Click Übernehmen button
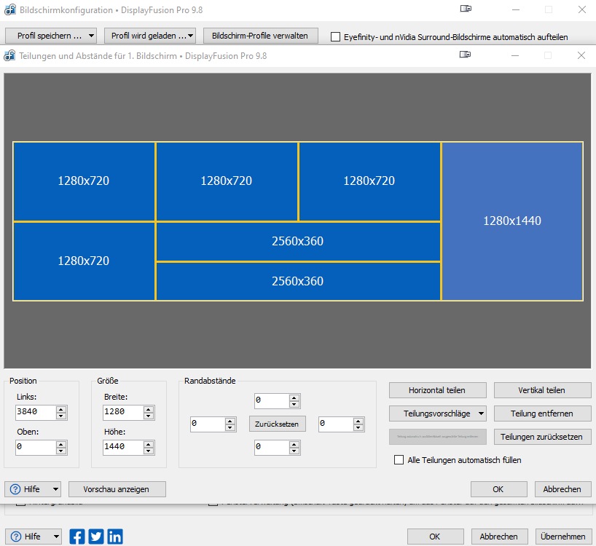This screenshot has height=546, width=596. 563,537
